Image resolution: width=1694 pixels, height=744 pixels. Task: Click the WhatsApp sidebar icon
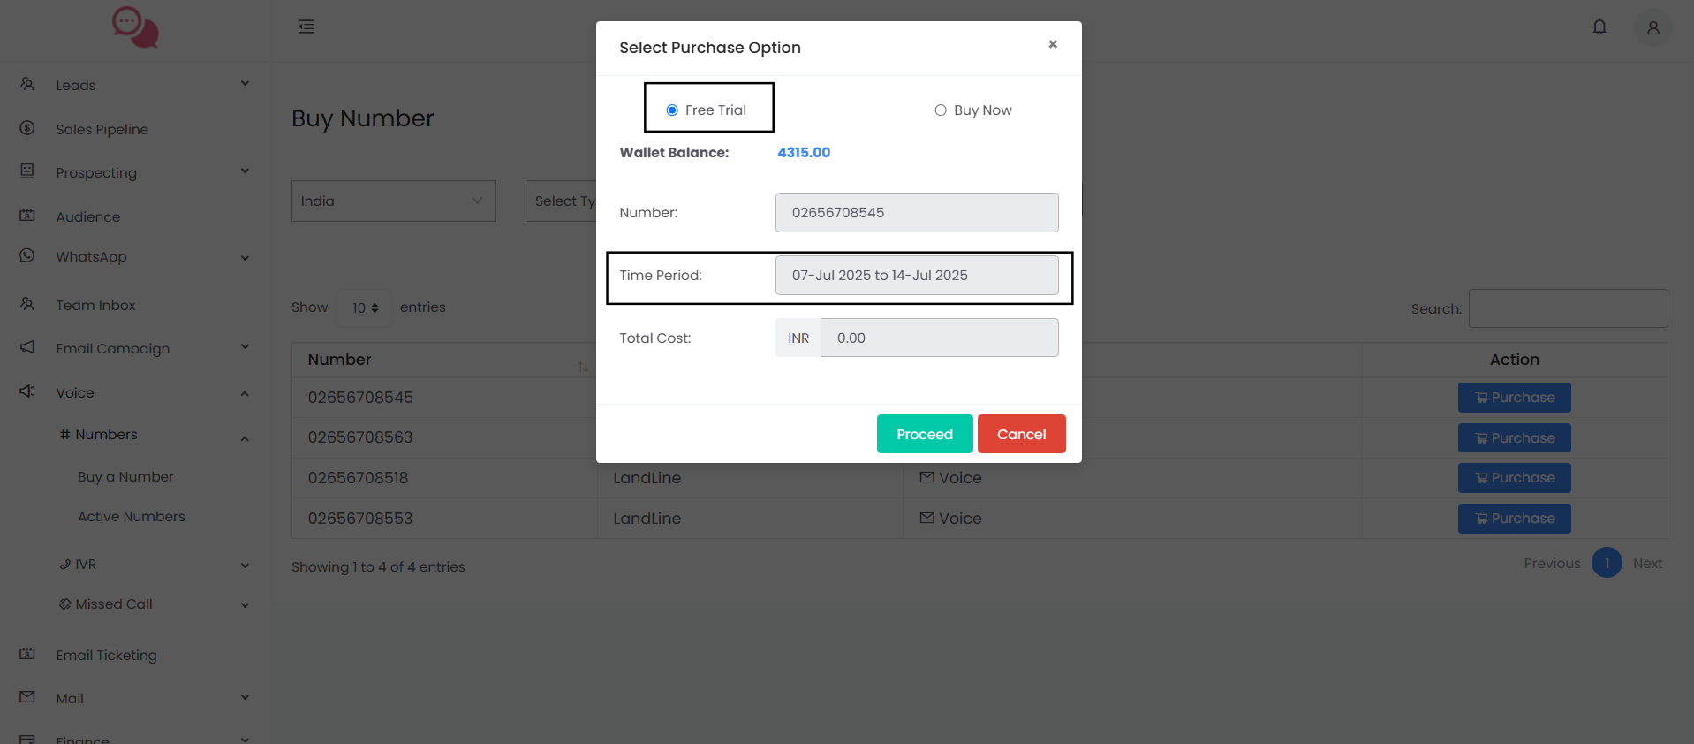click(27, 255)
